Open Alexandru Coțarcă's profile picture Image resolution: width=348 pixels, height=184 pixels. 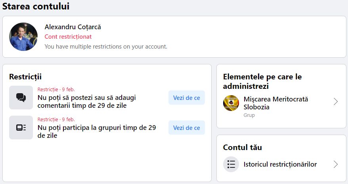[23, 37]
